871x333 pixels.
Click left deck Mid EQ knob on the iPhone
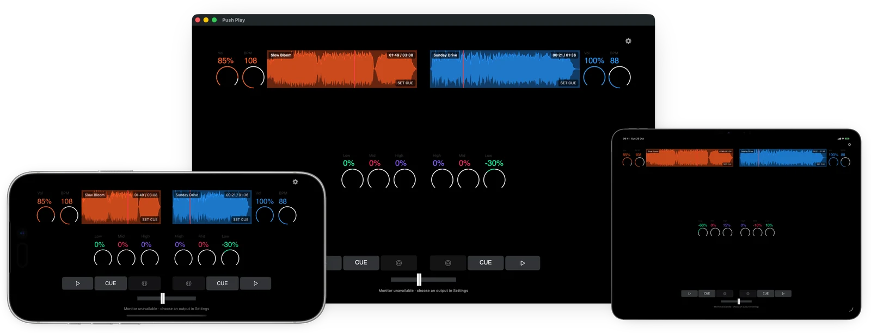point(126,258)
